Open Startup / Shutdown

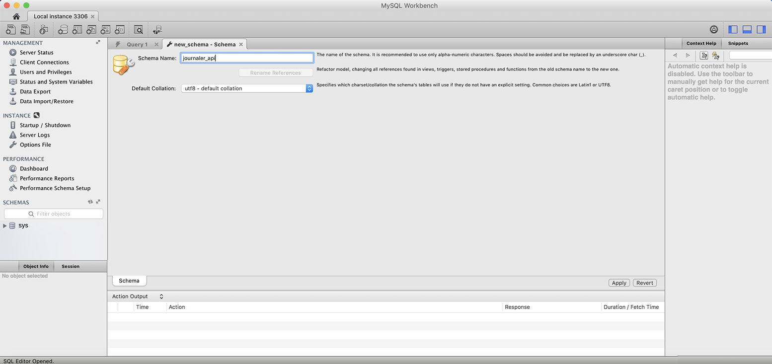(45, 125)
